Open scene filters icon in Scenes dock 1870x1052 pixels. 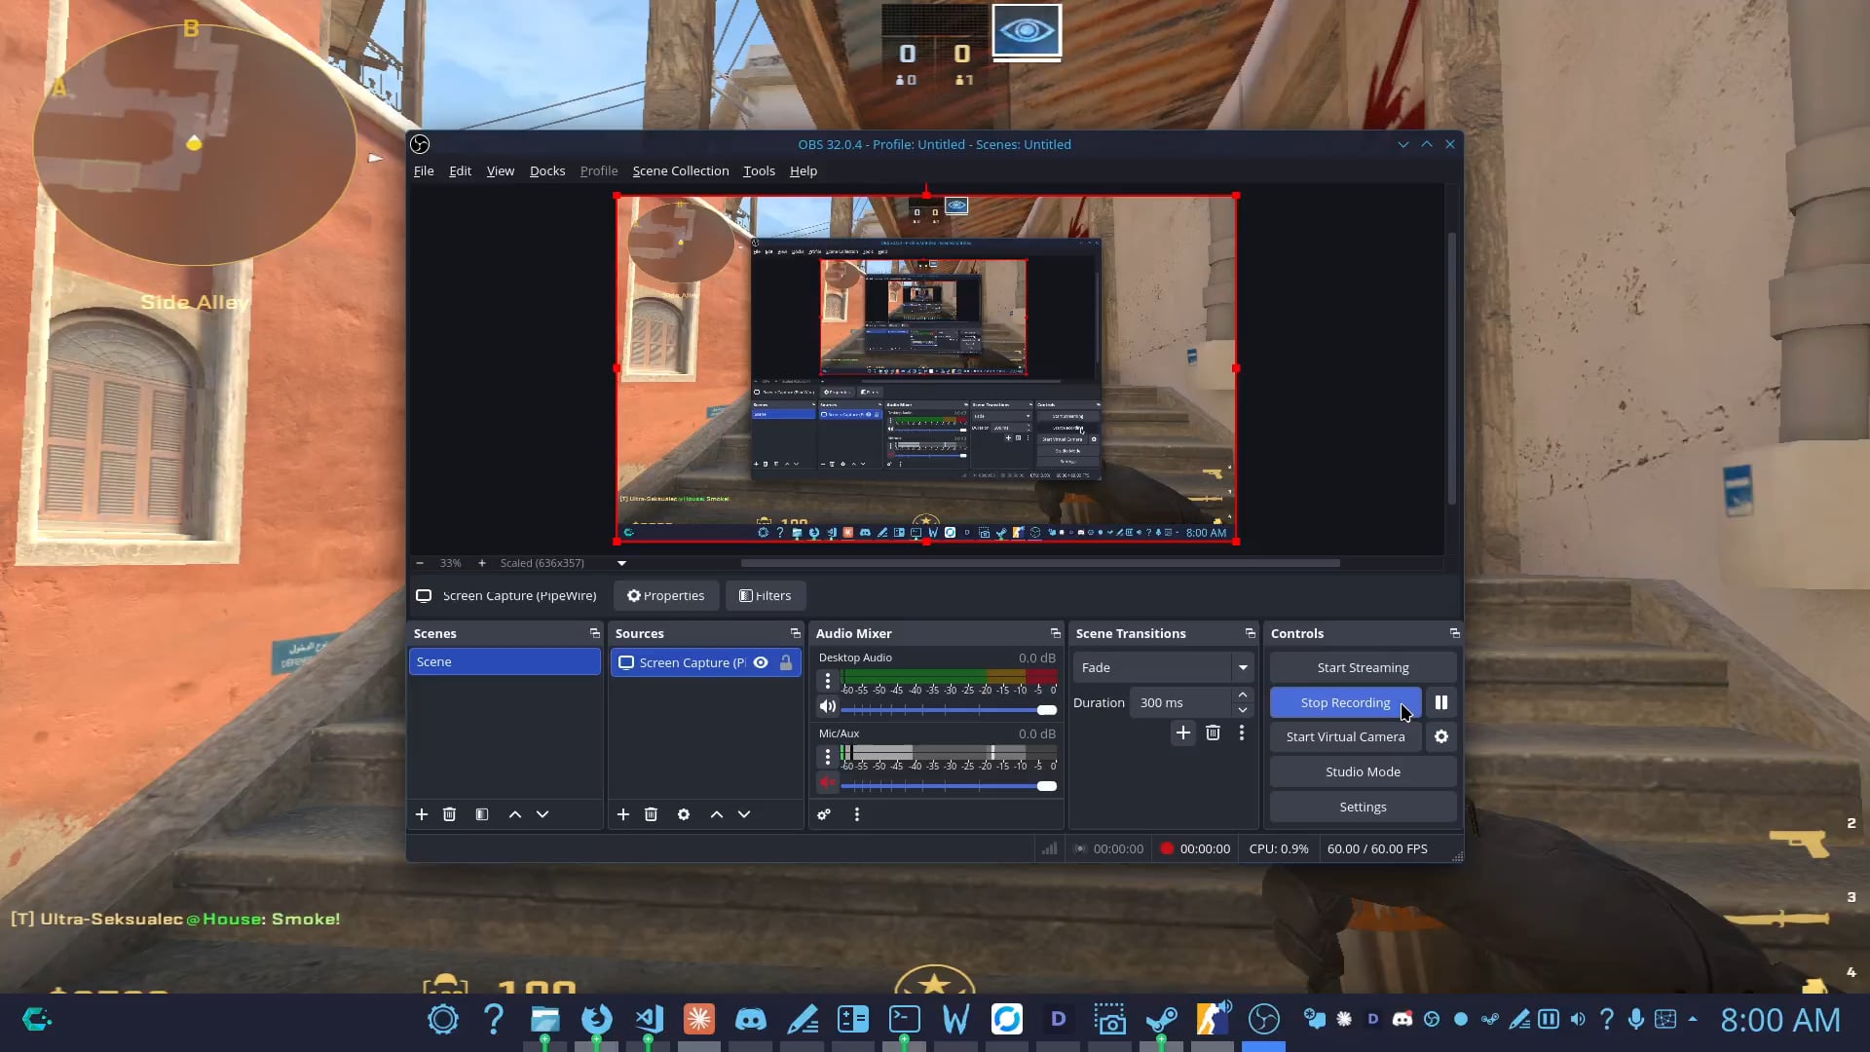[481, 814]
